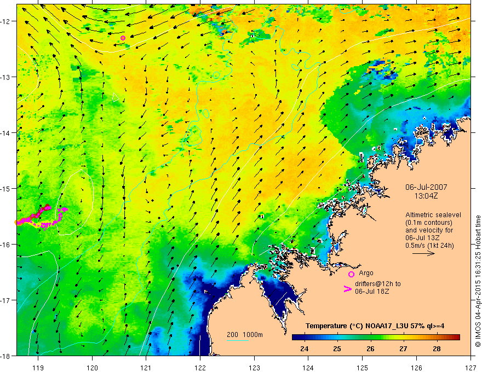Click the 119 longitude axis label
This screenshot has width=482, height=372.
pyautogui.click(x=38, y=368)
